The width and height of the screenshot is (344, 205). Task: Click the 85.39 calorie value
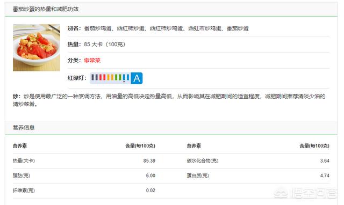click(x=149, y=161)
